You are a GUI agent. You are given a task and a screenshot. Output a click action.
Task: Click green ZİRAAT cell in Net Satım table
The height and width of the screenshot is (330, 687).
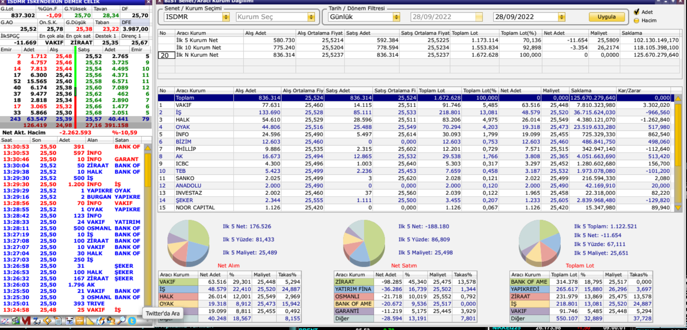click(x=354, y=282)
